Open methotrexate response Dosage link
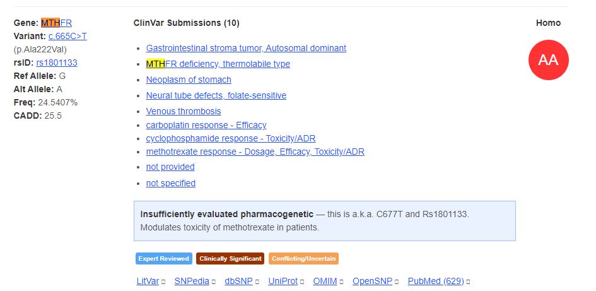 pos(255,151)
